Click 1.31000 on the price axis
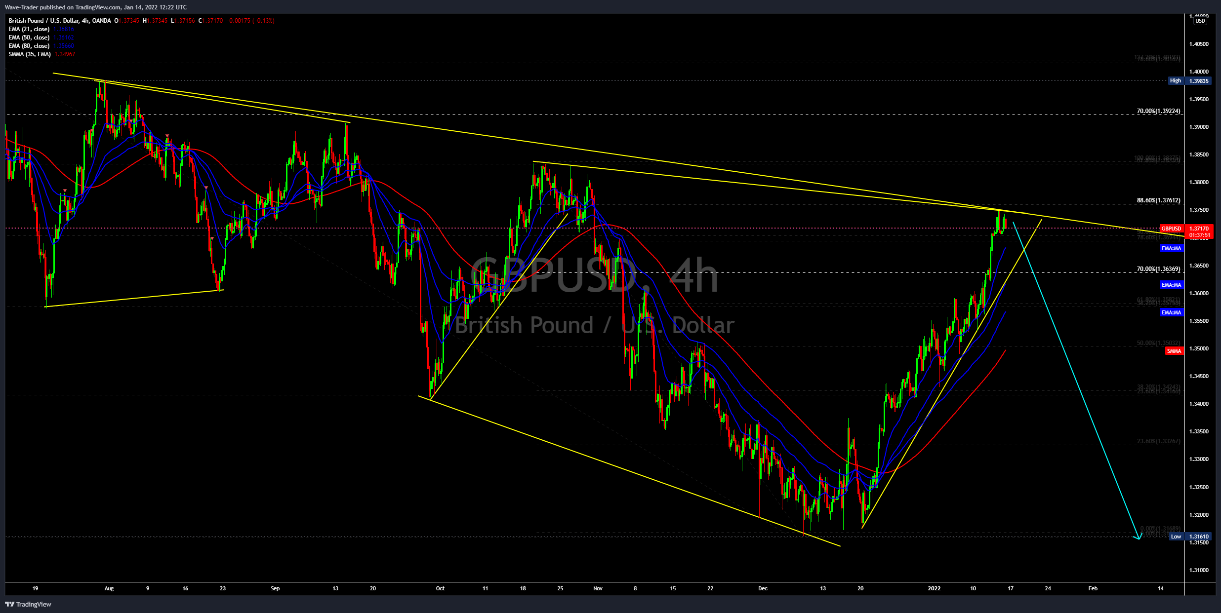Image resolution: width=1221 pixels, height=613 pixels. (1199, 570)
